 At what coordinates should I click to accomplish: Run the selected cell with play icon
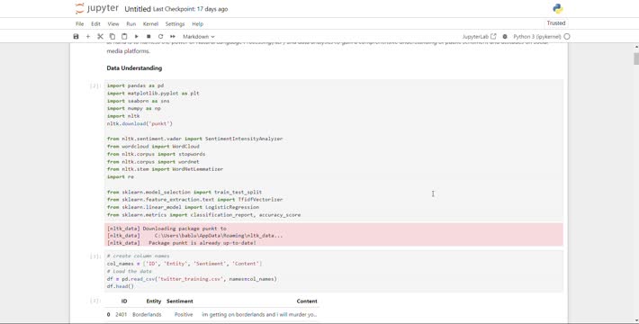click(x=137, y=36)
